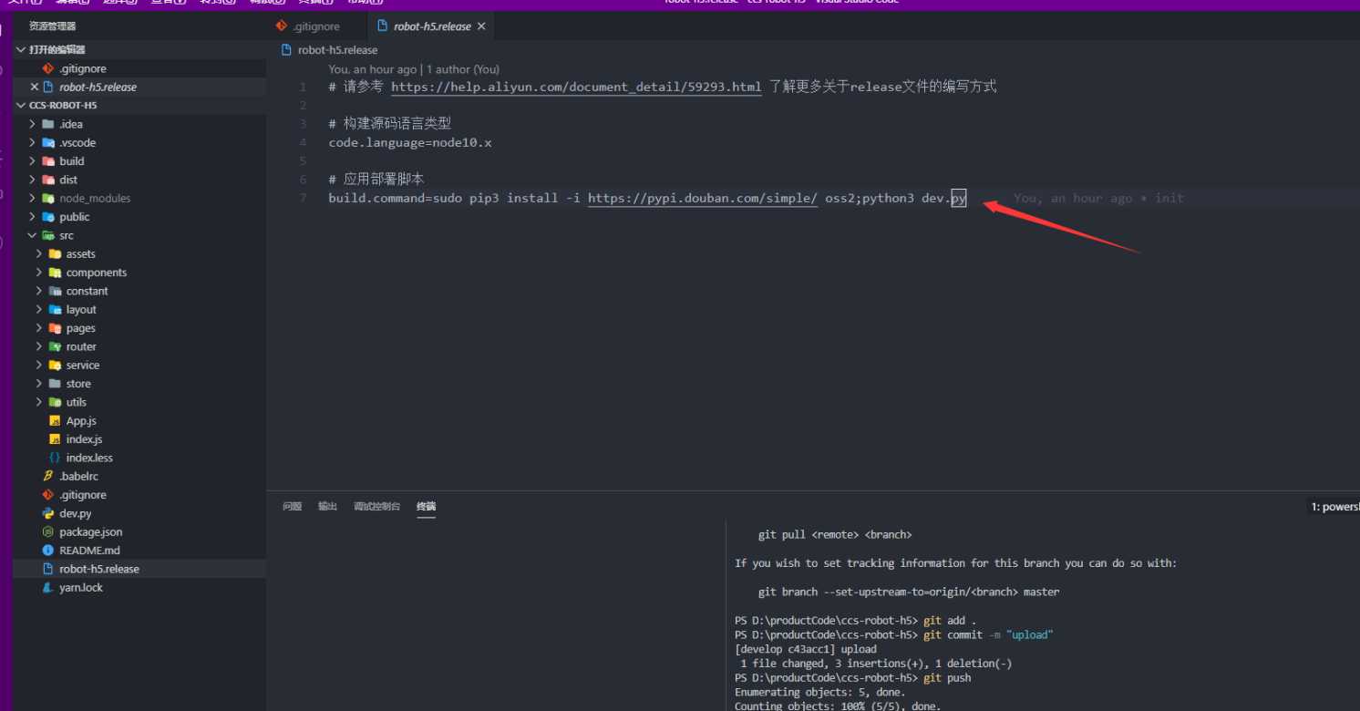
Task: Select robot-h5.release in the project tree
Action: click(x=99, y=569)
